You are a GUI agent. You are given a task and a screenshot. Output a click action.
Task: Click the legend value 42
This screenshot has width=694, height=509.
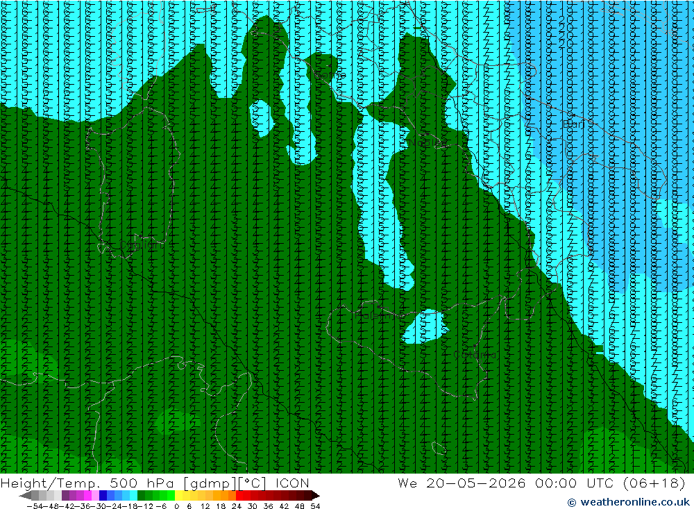point(284,506)
